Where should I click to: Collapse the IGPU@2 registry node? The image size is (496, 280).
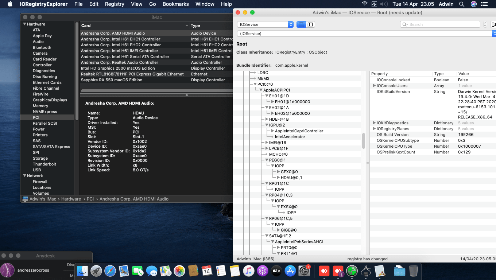coord(267,125)
